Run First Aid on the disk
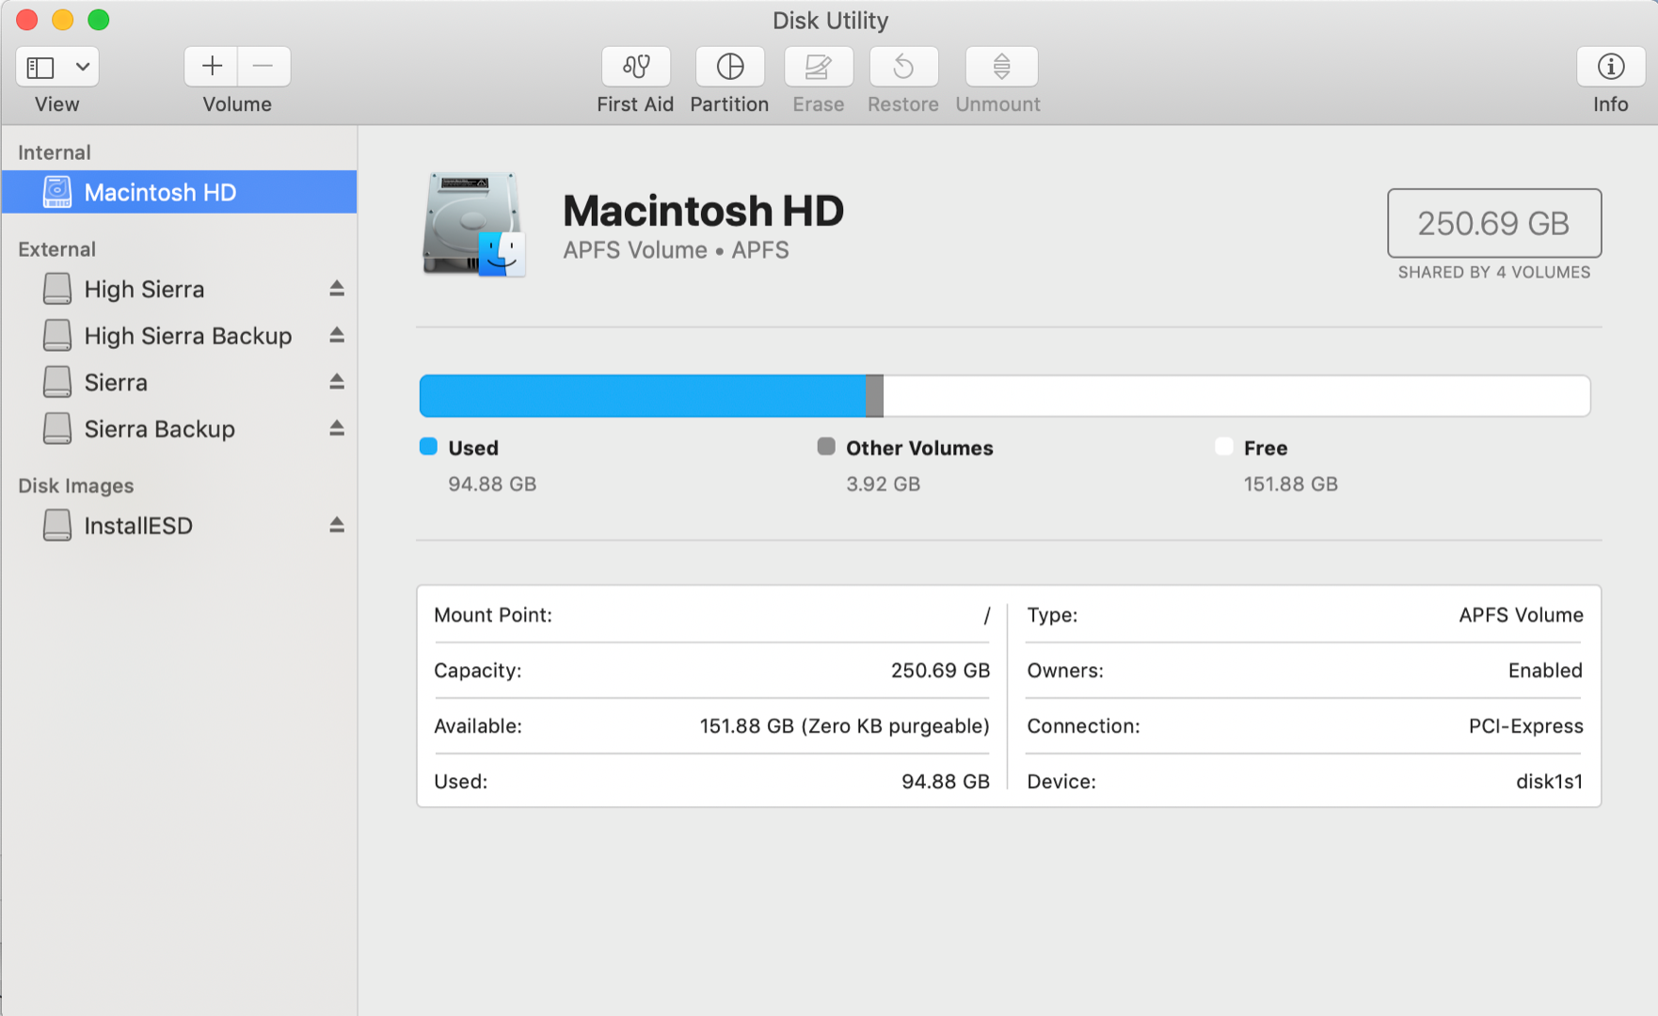The image size is (1658, 1016). [635, 67]
